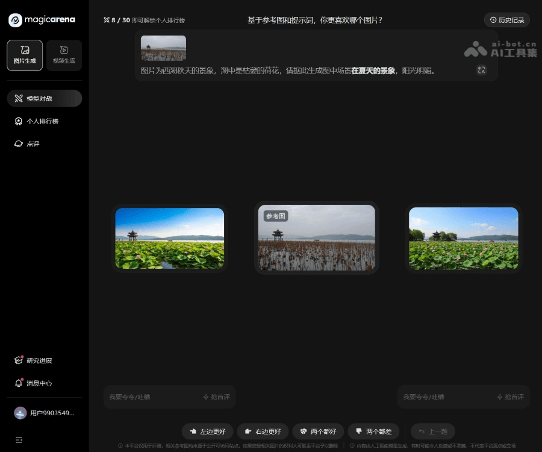Switch to the 视频生成 tab
The height and width of the screenshot is (452, 542).
click(x=64, y=55)
